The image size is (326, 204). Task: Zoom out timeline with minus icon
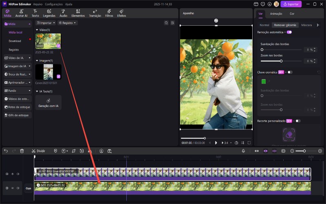click(x=292, y=151)
